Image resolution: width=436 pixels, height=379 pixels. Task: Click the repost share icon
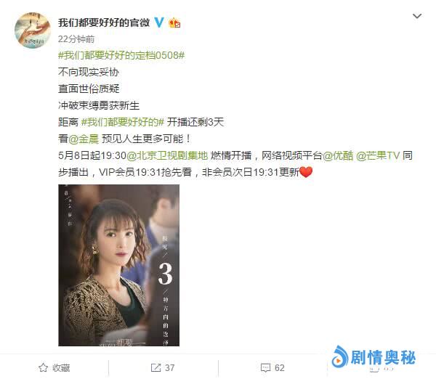coord(156,367)
